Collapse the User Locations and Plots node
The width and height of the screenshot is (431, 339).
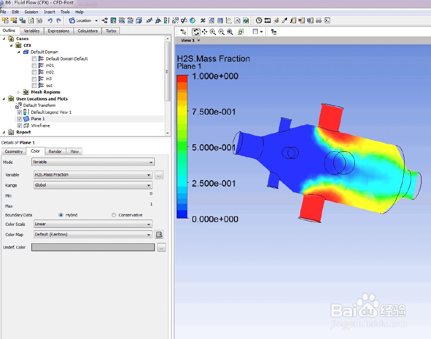[4, 99]
